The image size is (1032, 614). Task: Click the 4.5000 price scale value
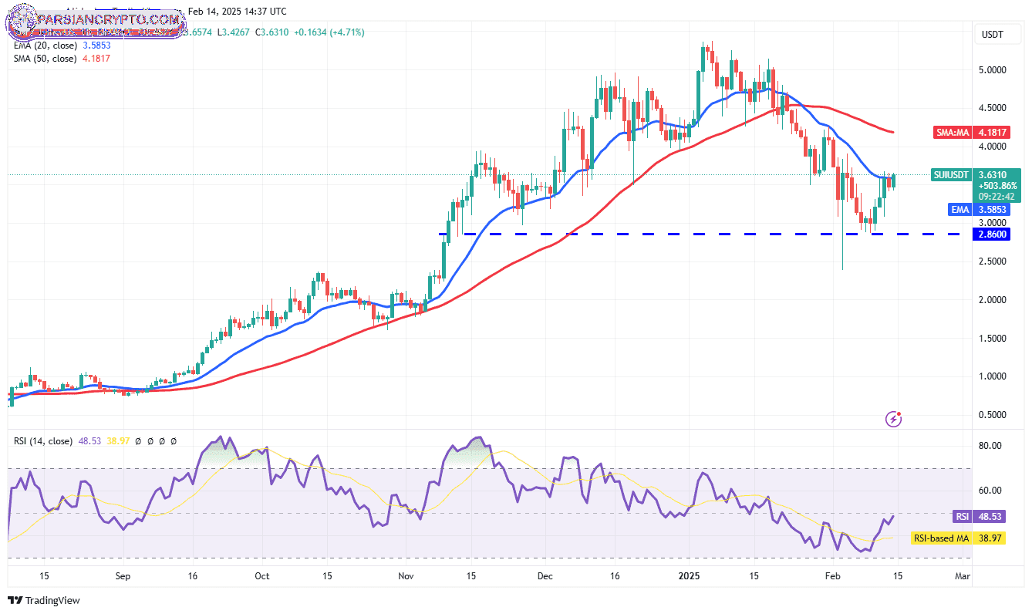[x=993, y=108]
